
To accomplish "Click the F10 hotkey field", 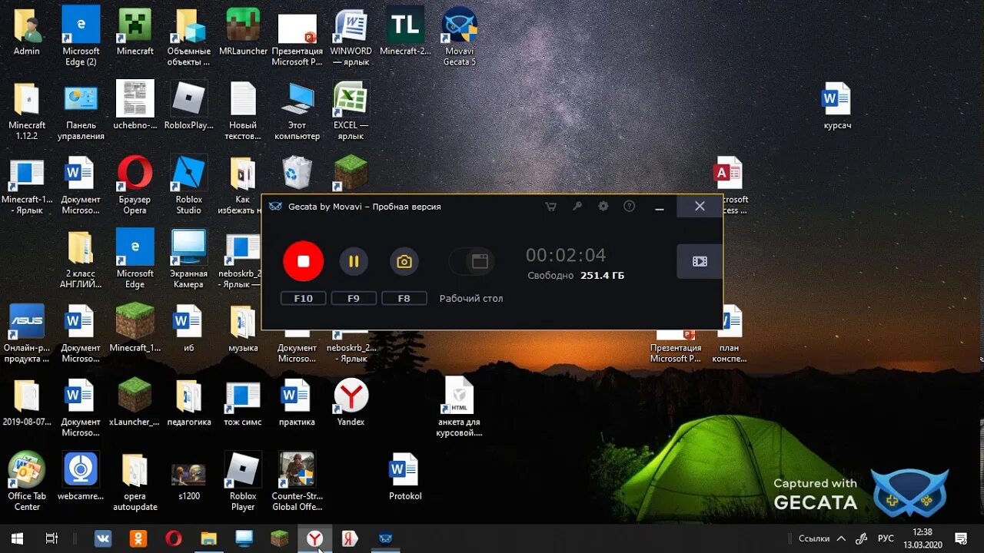I will [303, 298].
